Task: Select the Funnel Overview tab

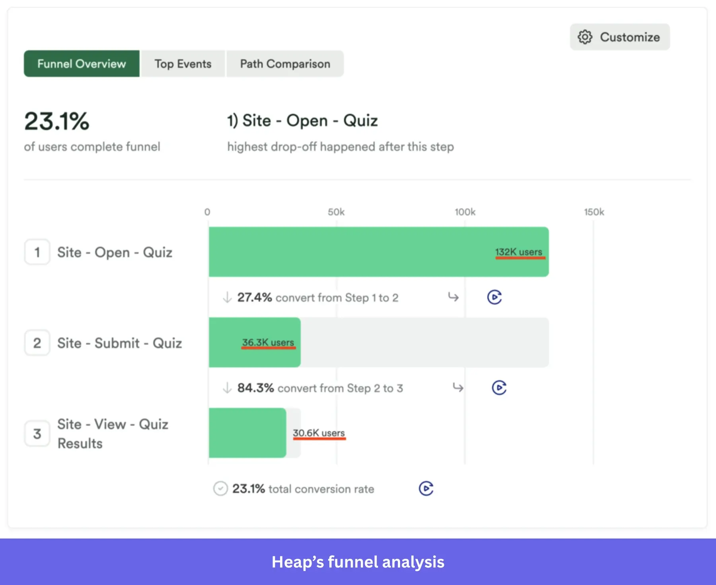Action: (82, 64)
